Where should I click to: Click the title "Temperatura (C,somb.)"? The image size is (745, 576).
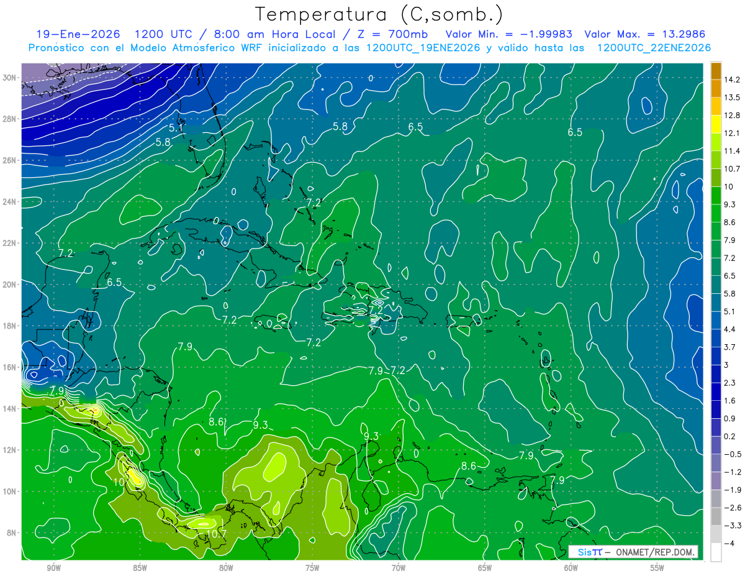tap(380, 14)
